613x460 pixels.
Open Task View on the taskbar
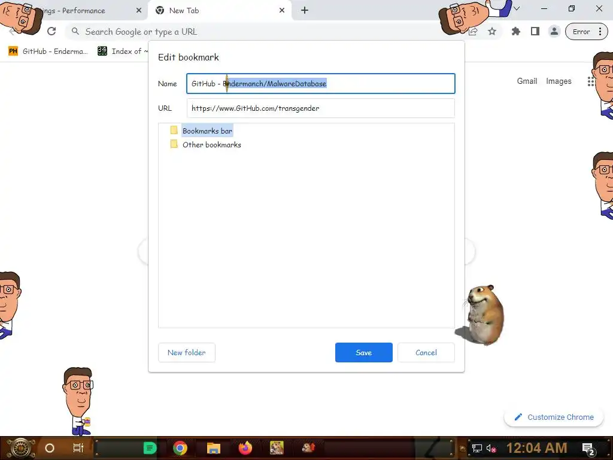(78, 448)
